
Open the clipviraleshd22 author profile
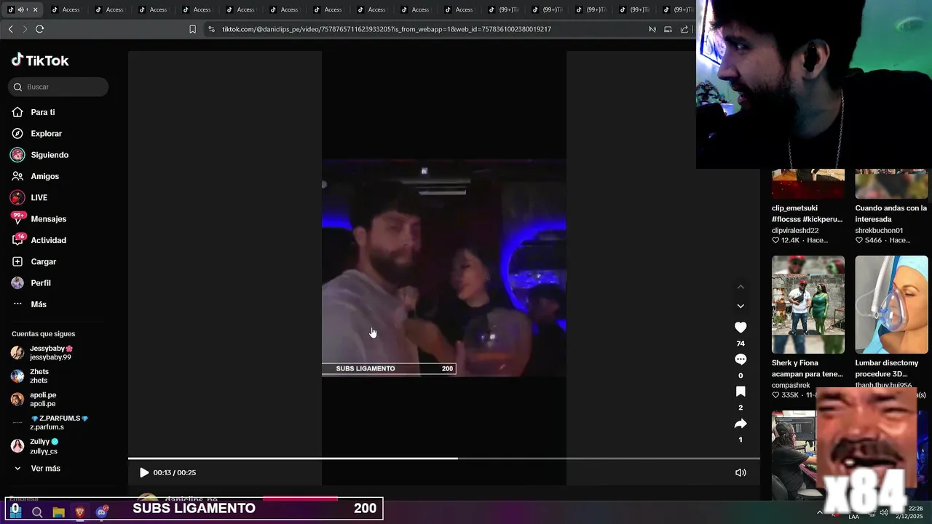coord(795,231)
